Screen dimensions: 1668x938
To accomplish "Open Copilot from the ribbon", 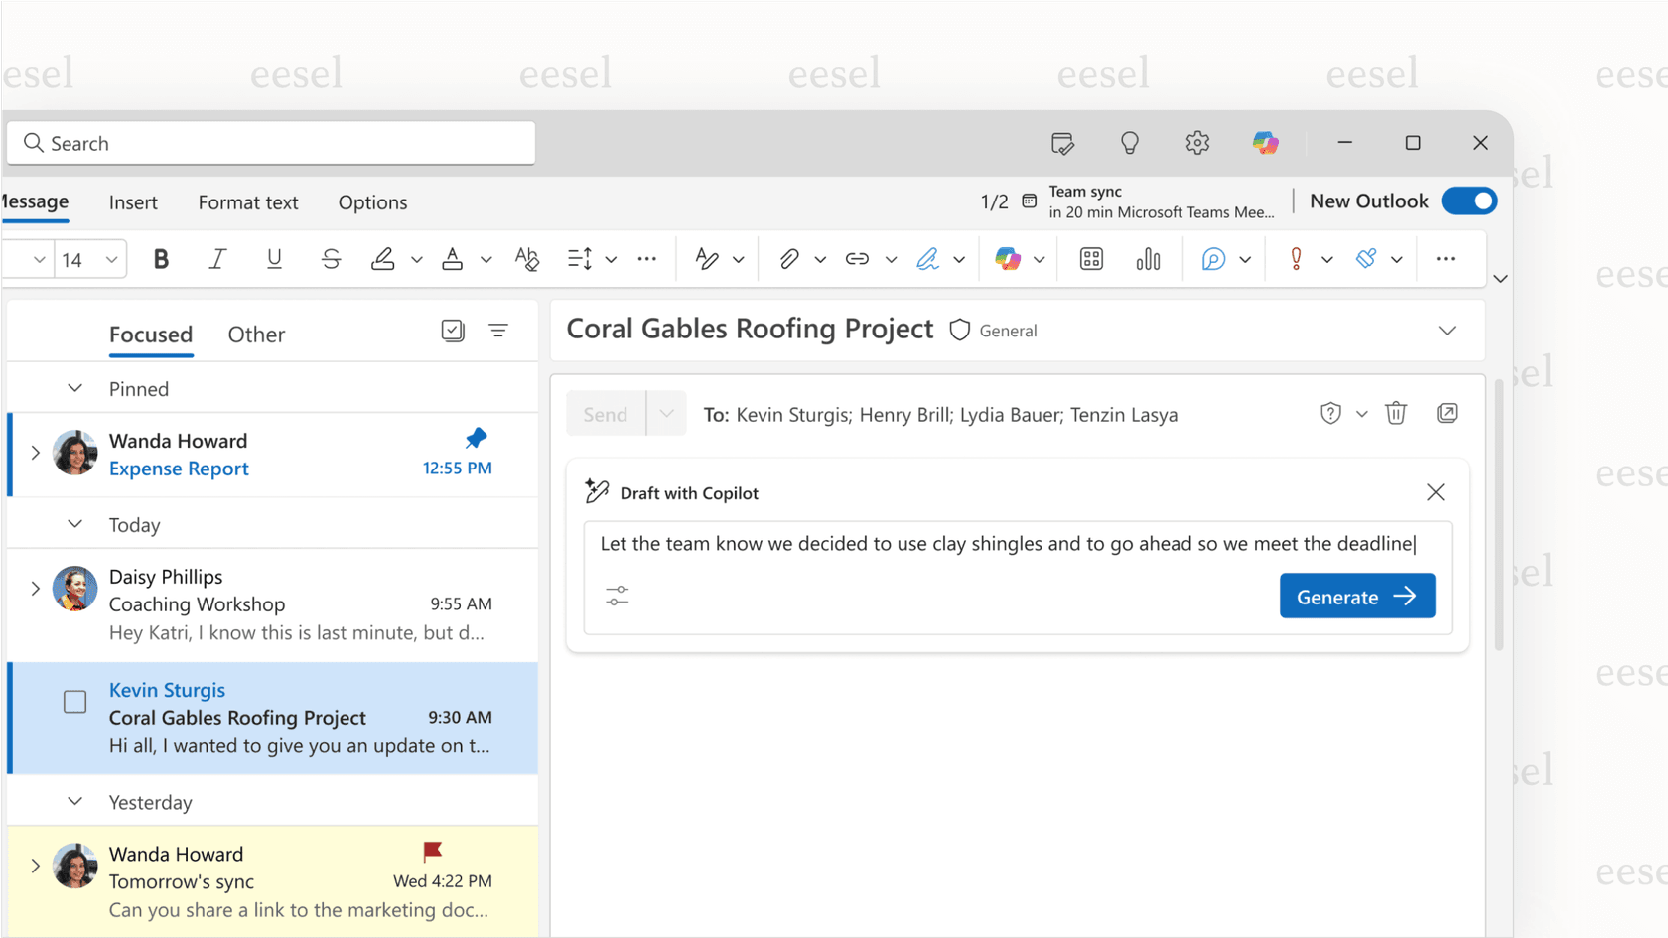I will click(1008, 259).
